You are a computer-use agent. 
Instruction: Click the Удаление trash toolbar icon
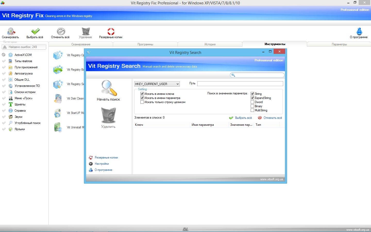click(86, 31)
